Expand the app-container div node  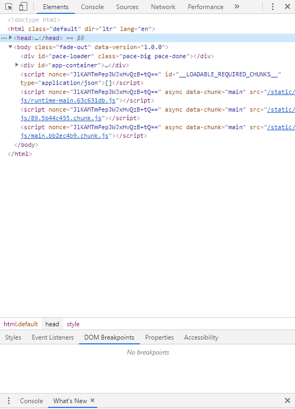(x=17, y=65)
